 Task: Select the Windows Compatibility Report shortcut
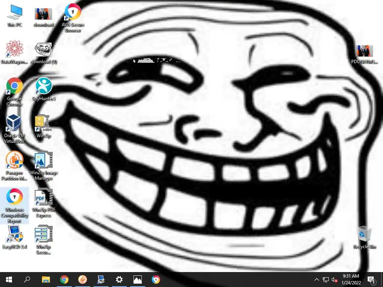click(x=15, y=206)
